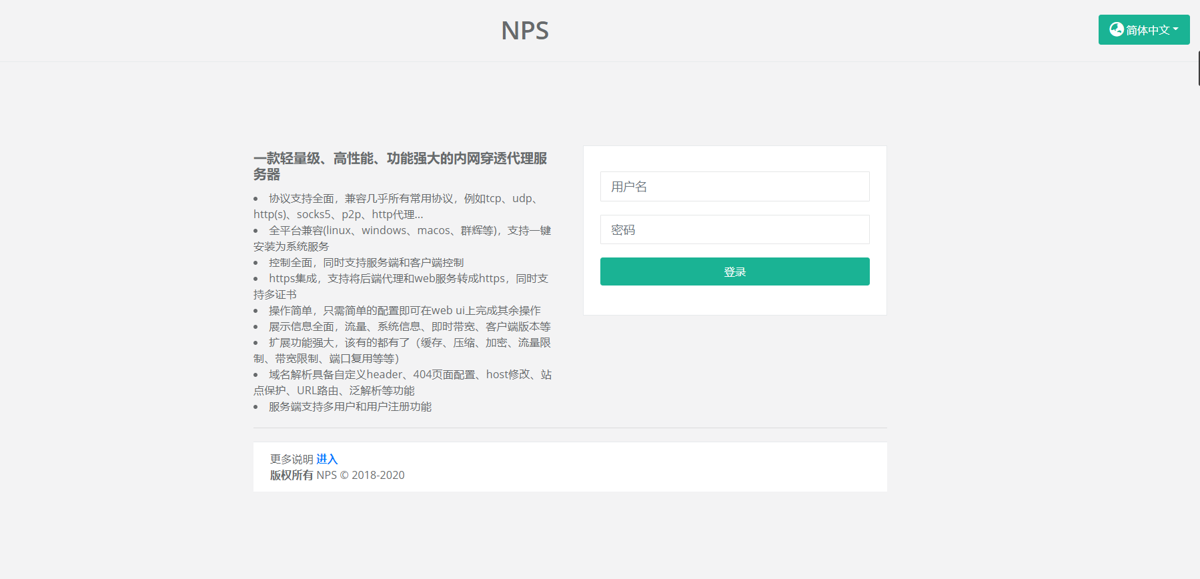Focus the 密码 password field
Image resolution: width=1200 pixels, height=579 pixels.
(x=734, y=229)
